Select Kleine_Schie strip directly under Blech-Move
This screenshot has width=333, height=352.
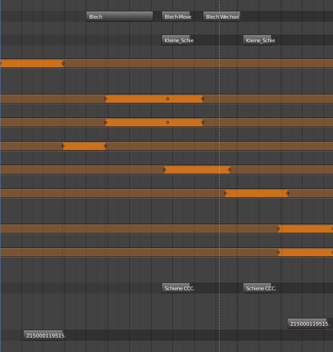[176, 40]
